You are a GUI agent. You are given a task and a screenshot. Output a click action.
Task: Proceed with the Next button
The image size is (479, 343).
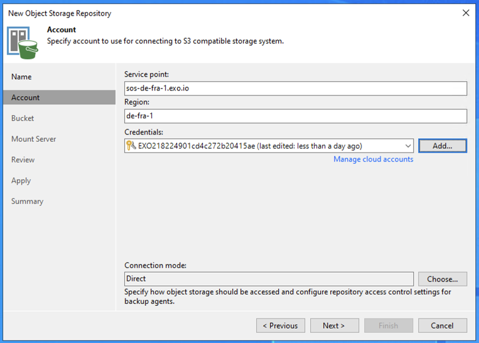pyautogui.click(x=335, y=325)
